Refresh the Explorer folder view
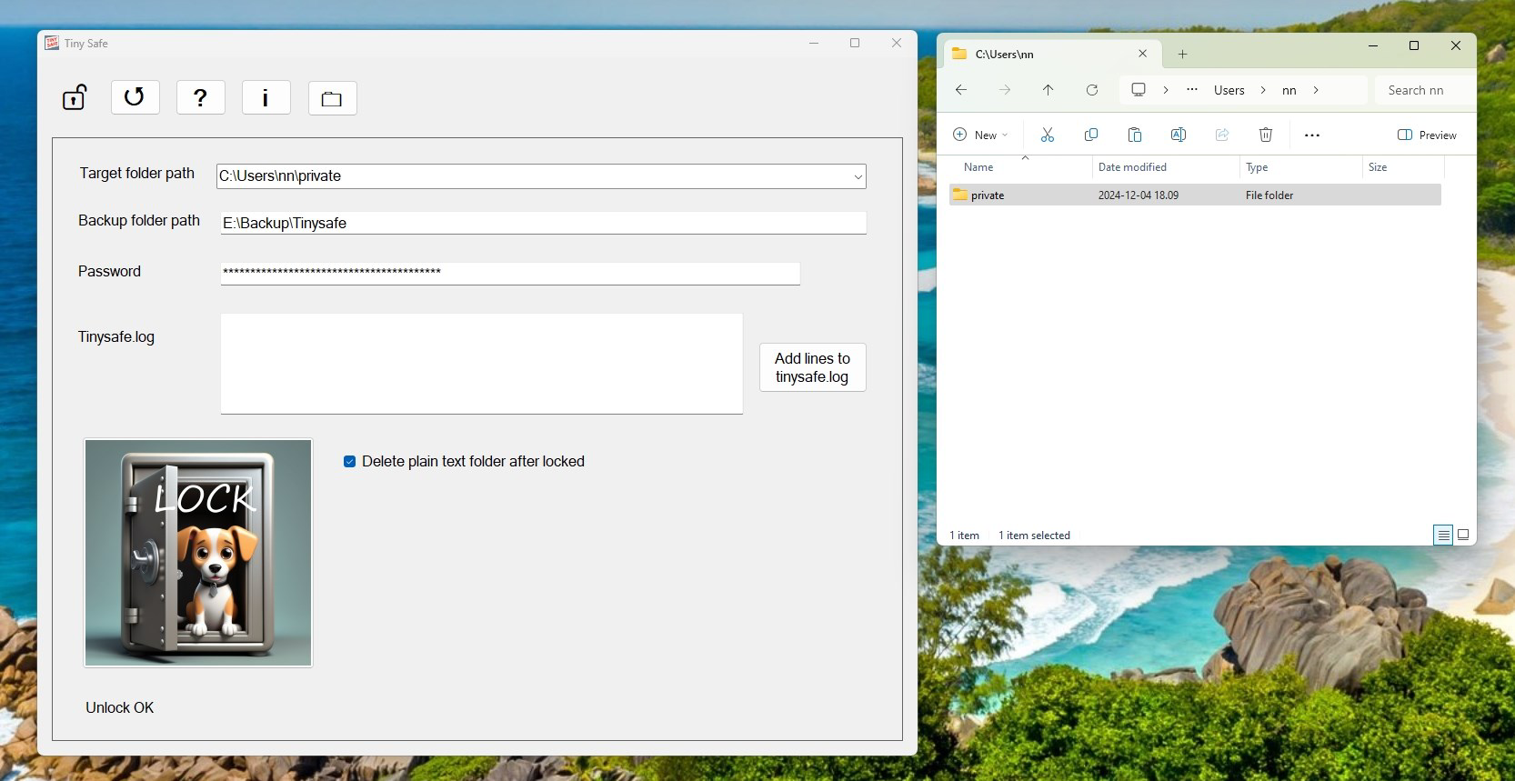Screen dimensions: 1515x781 pos(1092,90)
